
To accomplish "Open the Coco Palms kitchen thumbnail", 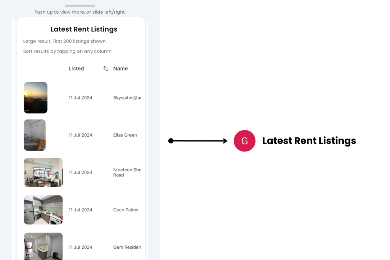I will pyautogui.click(x=43, y=210).
